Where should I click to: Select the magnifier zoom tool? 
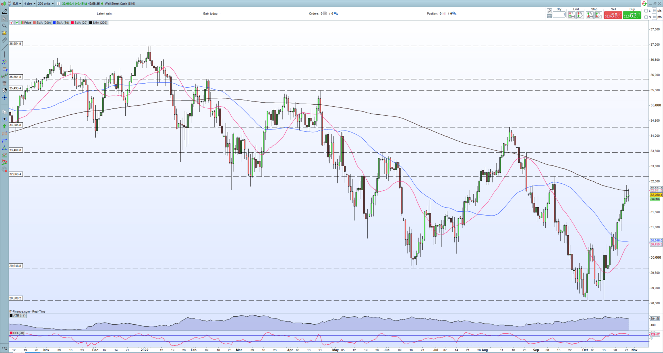click(x=4, y=26)
